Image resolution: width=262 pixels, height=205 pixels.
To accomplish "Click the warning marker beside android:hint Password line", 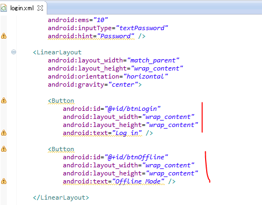I will (4, 36).
